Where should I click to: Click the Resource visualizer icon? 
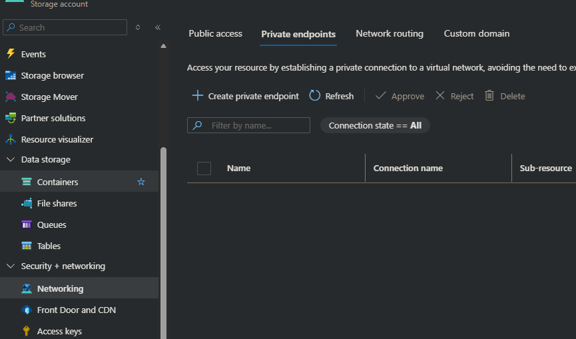pyautogui.click(x=10, y=139)
